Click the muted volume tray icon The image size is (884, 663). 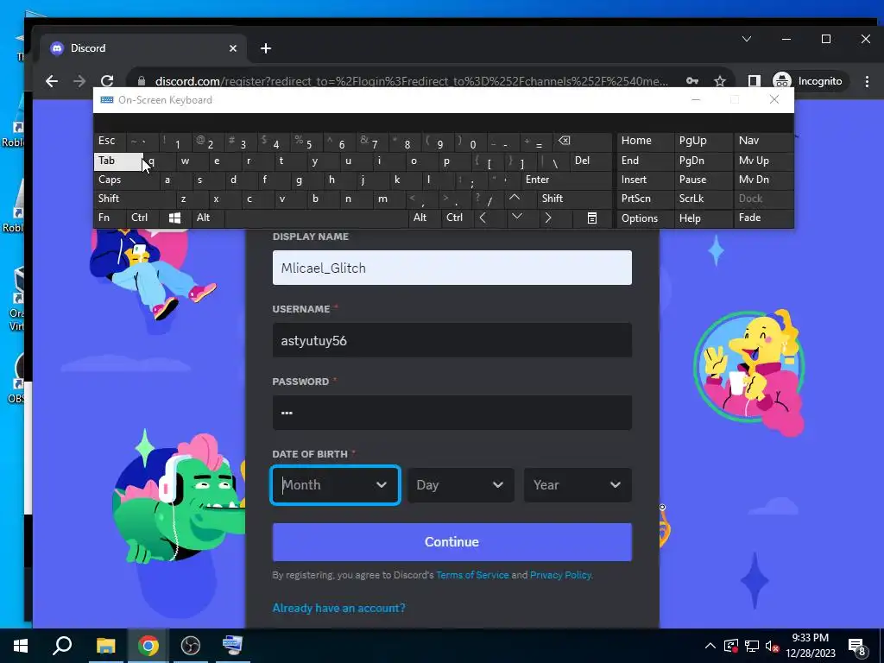click(772, 646)
